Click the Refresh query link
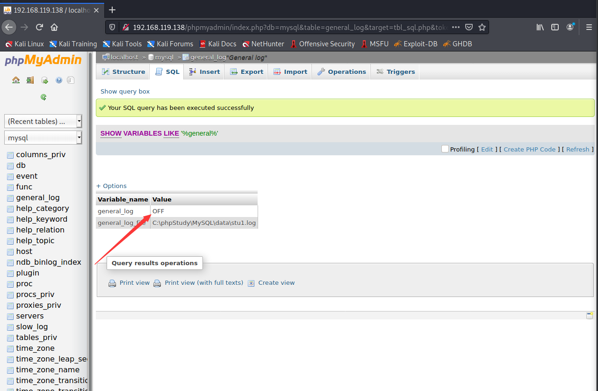Viewport: 598px width, 391px height. point(578,149)
